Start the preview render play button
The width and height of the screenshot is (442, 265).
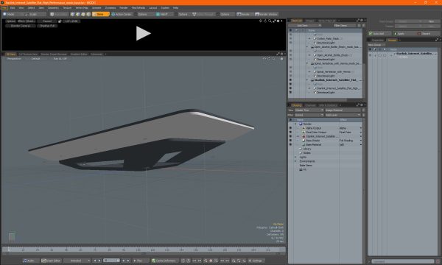point(144,33)
